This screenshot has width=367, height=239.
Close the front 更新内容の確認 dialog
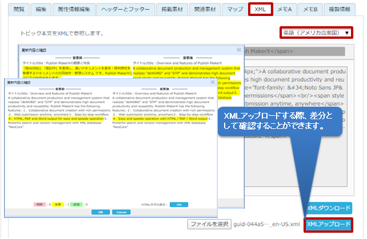tap(213, 82)
